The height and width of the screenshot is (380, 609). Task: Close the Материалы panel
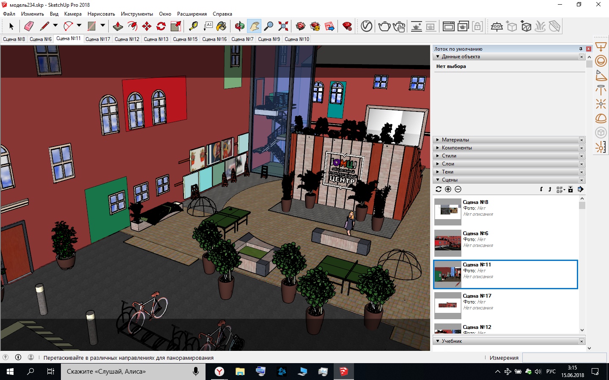[x=582, y=140]
